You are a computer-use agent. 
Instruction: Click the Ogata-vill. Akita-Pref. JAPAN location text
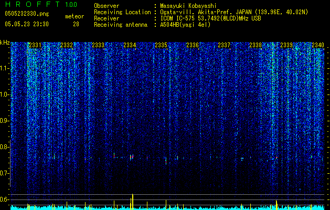[x=234, y=12]
